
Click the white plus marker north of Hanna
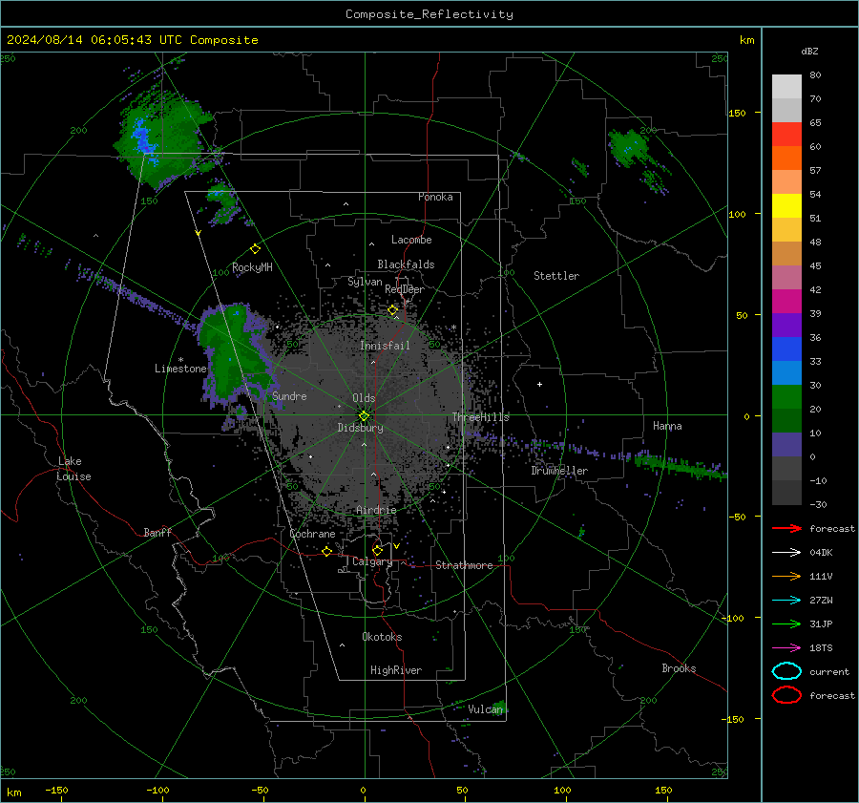click(x=539, y=384)
